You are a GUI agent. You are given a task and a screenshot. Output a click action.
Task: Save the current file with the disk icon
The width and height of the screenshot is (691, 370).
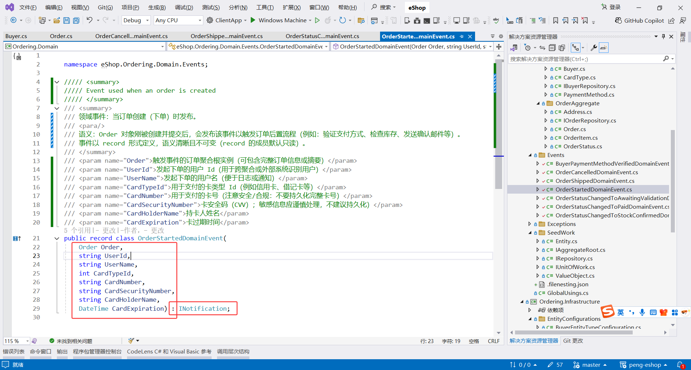pyautogui.click(x=67, y=20)
